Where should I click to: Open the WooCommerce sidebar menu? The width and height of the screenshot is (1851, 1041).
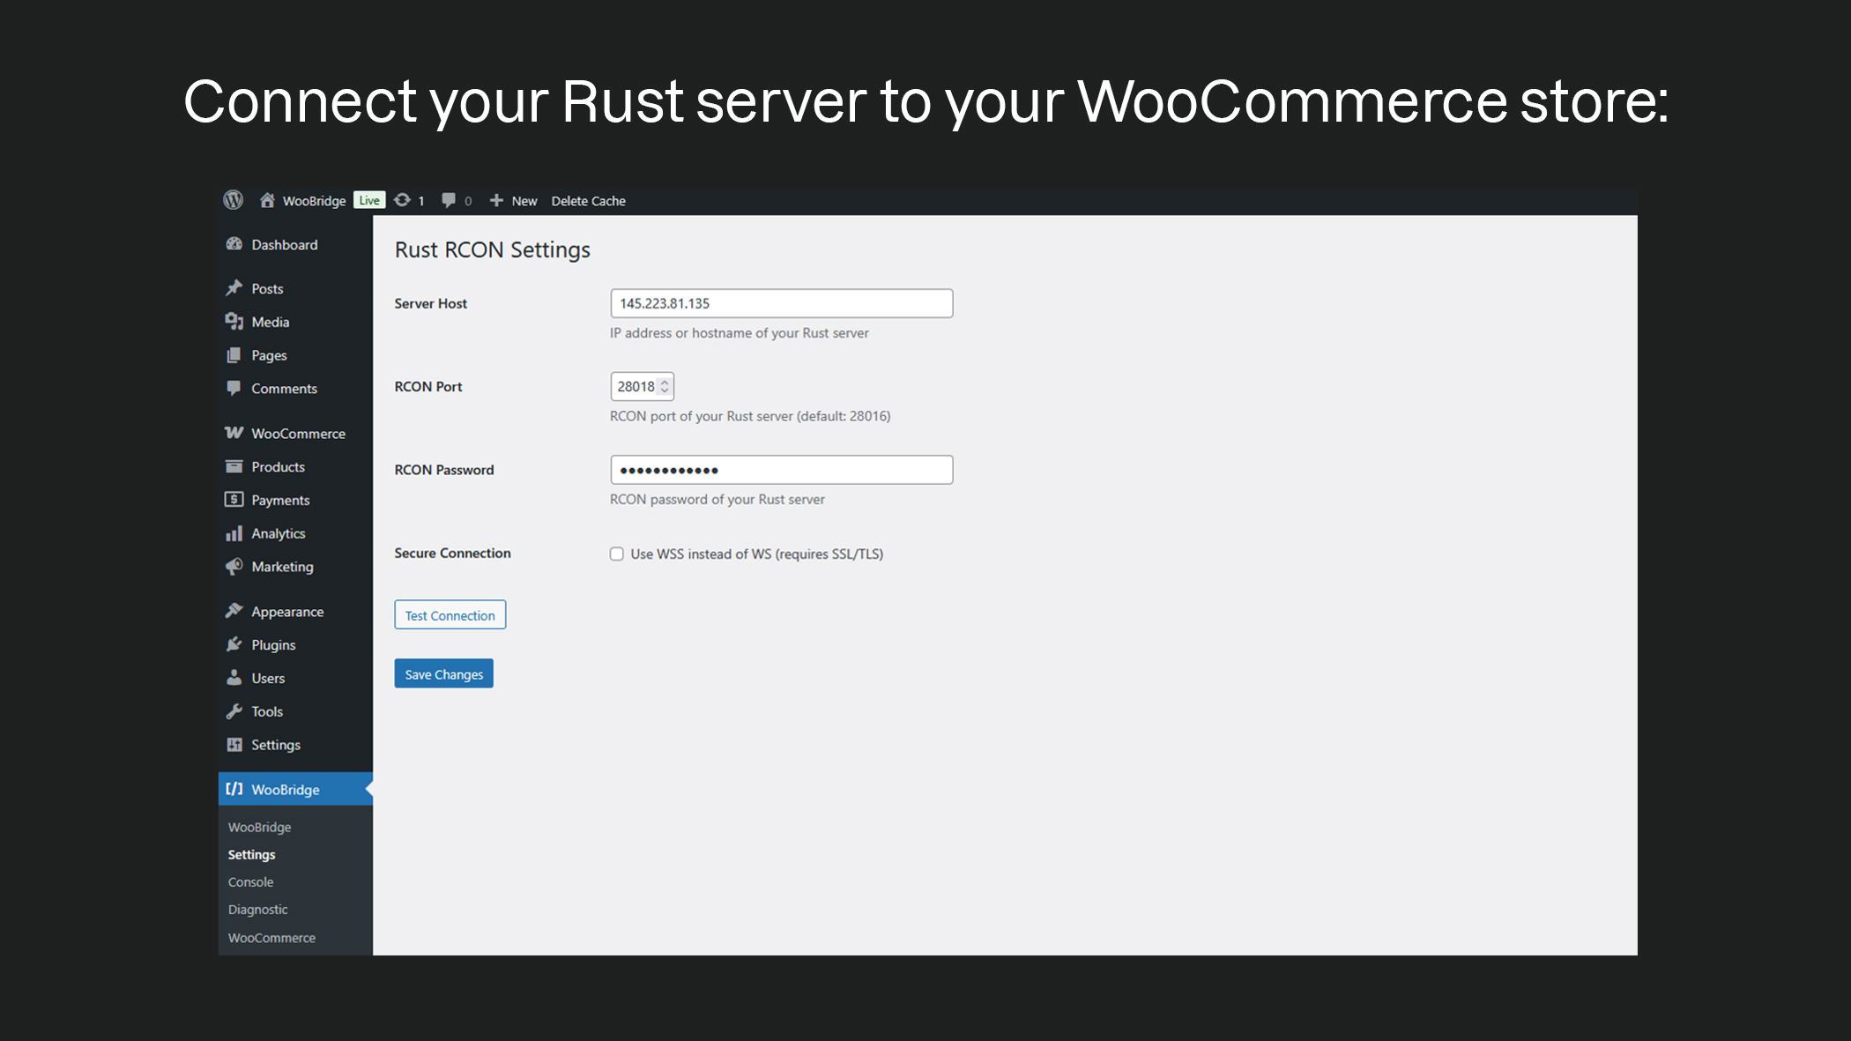tap(297, 434)
